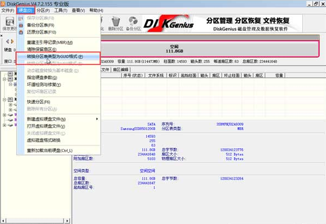Choose 还原分区表(F10) from menu

[x=59, y=32]
